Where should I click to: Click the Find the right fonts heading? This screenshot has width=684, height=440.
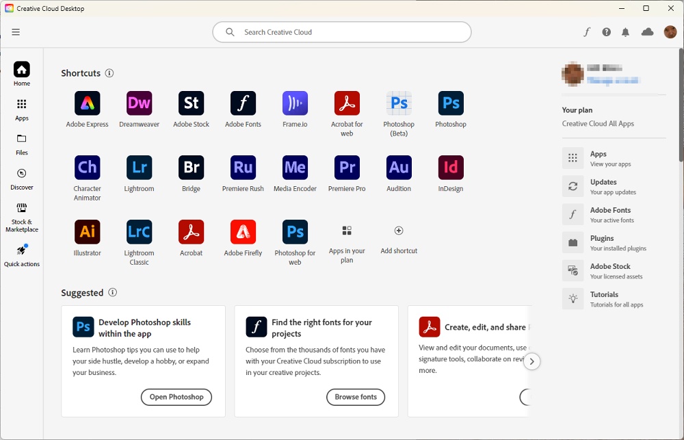[x=321, y=328]
